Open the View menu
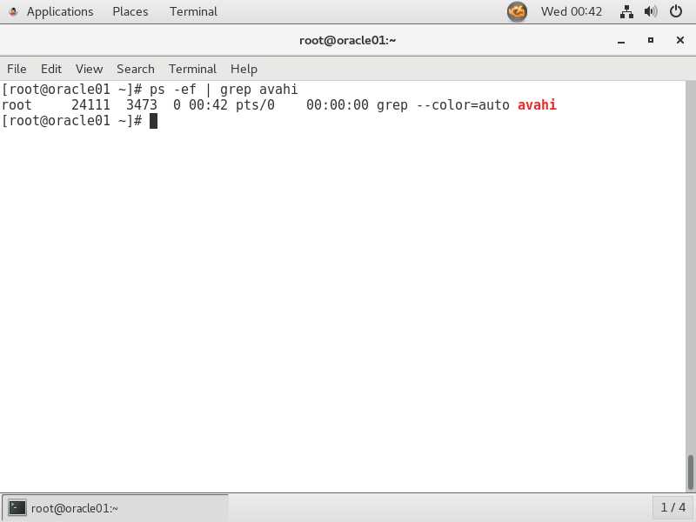This screenshot has width=696, height=522. click(90, 70)
